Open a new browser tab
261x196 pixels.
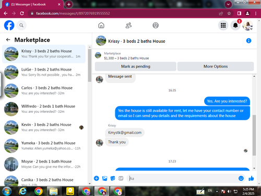(x=69, y=4)
